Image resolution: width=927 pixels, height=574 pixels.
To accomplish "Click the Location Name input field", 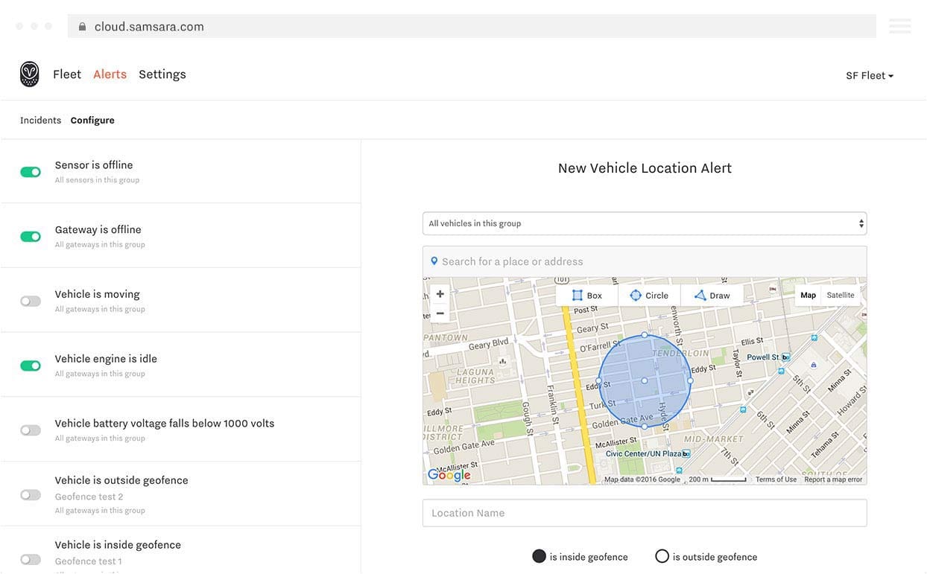I will click(645, 513).
